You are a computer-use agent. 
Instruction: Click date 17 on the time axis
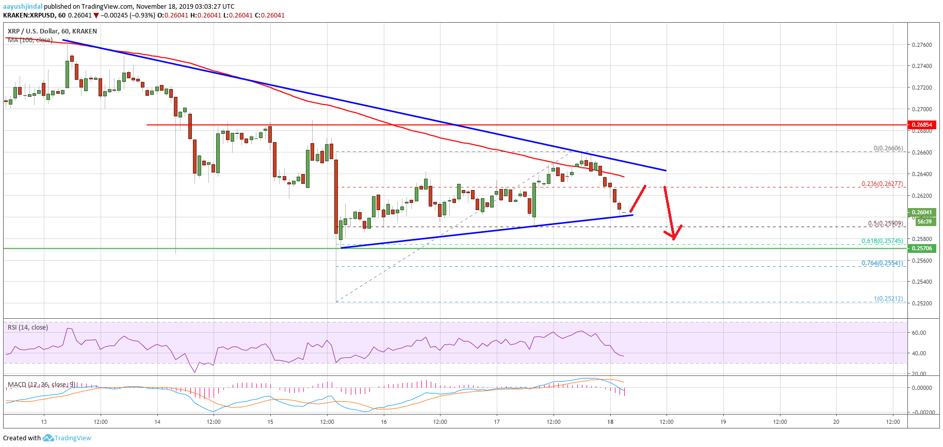(x=497, y=422)
